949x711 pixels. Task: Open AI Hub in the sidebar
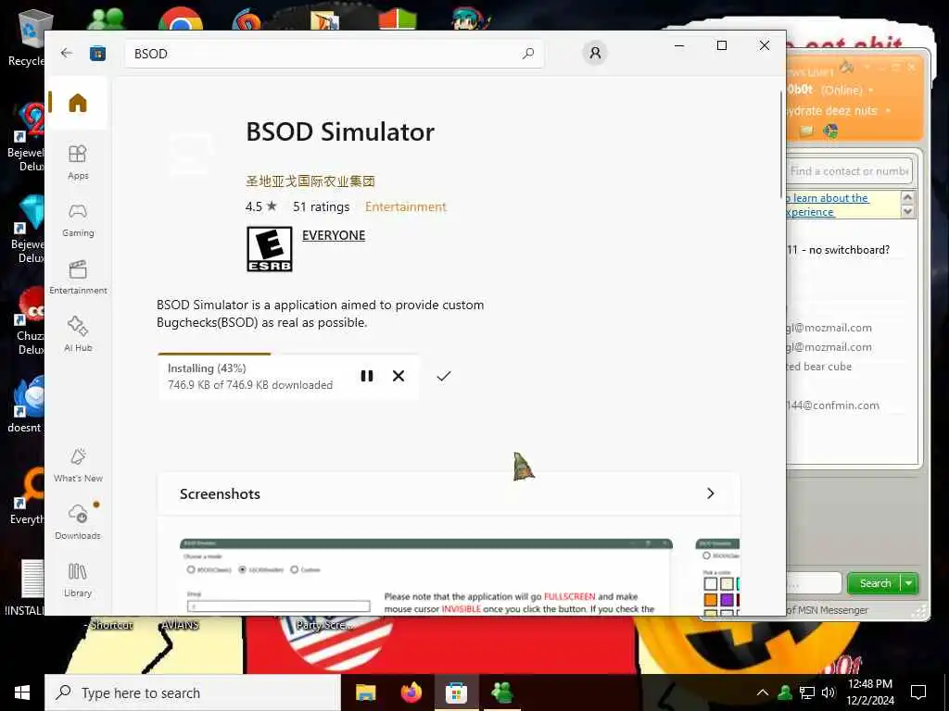point(78,334)
